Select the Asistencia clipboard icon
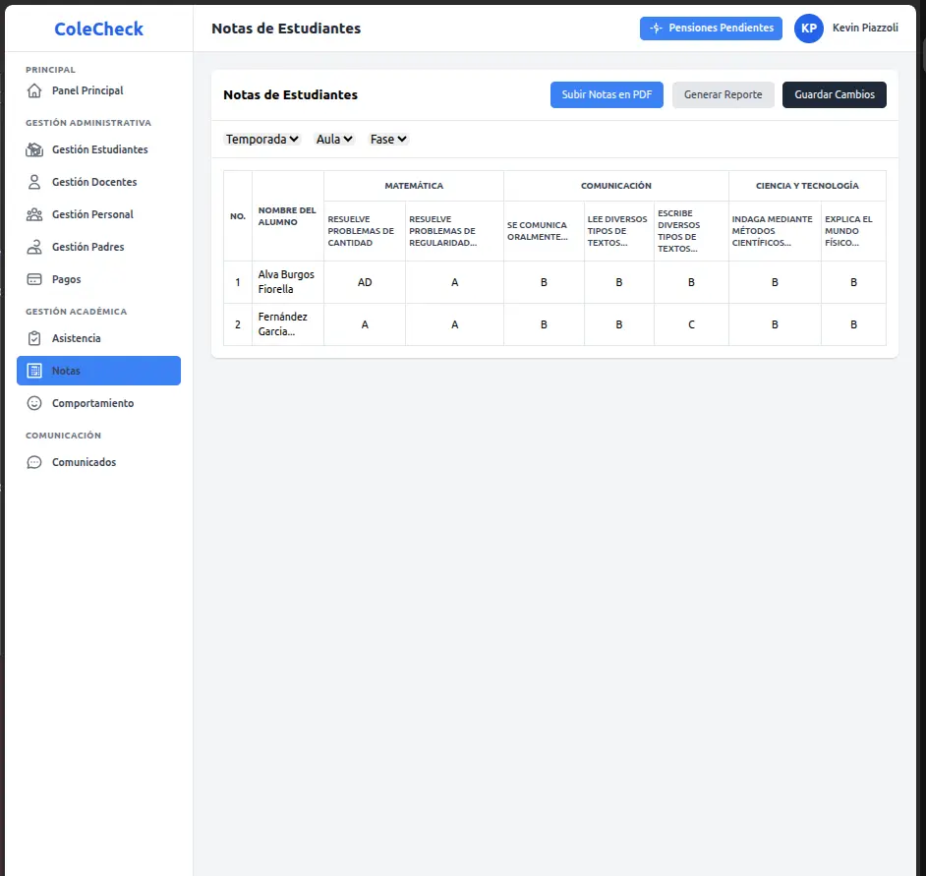Image resolution: width=926 pixels, height=876 pixels. pos(34,338)
